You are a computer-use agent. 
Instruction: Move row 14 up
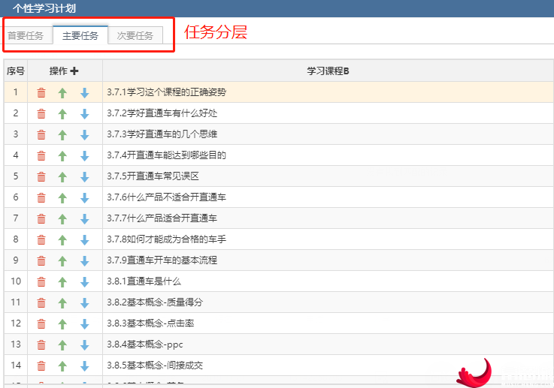click(62, 366)
